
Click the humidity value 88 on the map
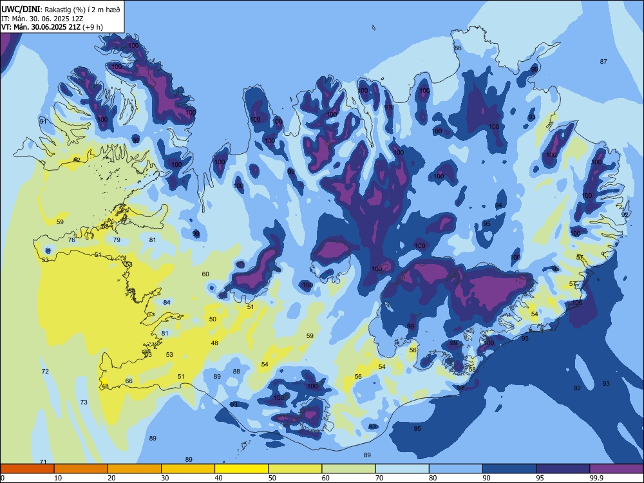pos(236,372)
